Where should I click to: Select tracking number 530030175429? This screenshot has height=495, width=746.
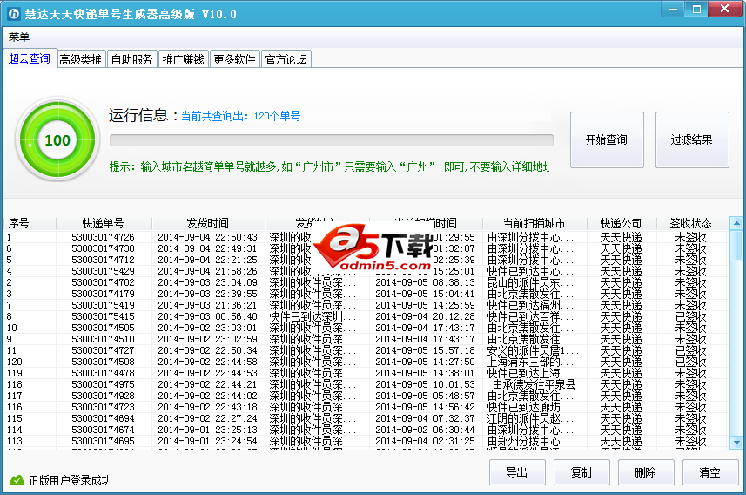point(104,271)
